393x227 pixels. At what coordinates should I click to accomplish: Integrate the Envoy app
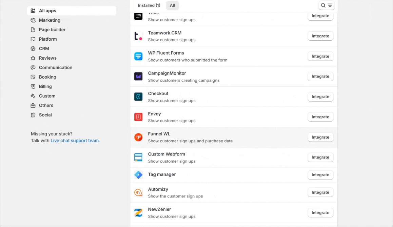point(320,117)
